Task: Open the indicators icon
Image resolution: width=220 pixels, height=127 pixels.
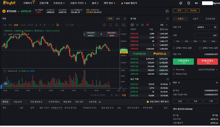Action: click(x=69, y=25)
